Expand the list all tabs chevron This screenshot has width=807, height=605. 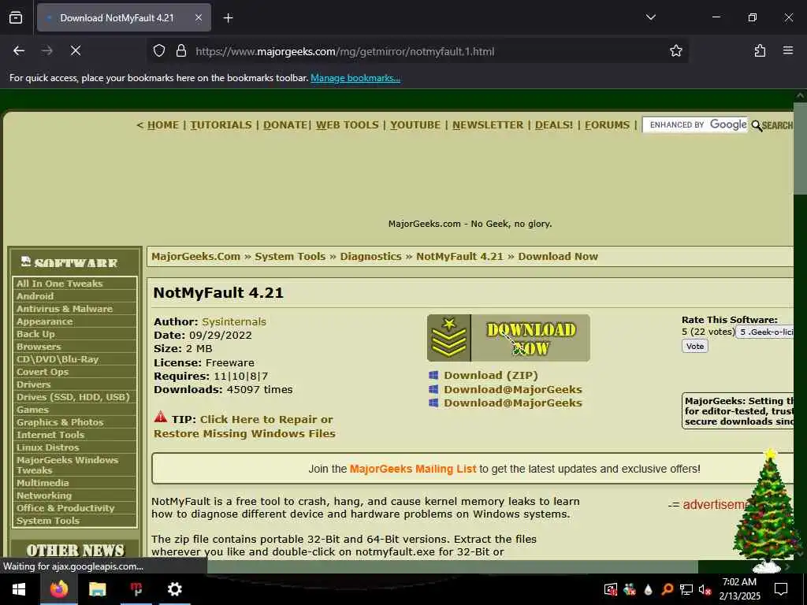click(650, 17)
